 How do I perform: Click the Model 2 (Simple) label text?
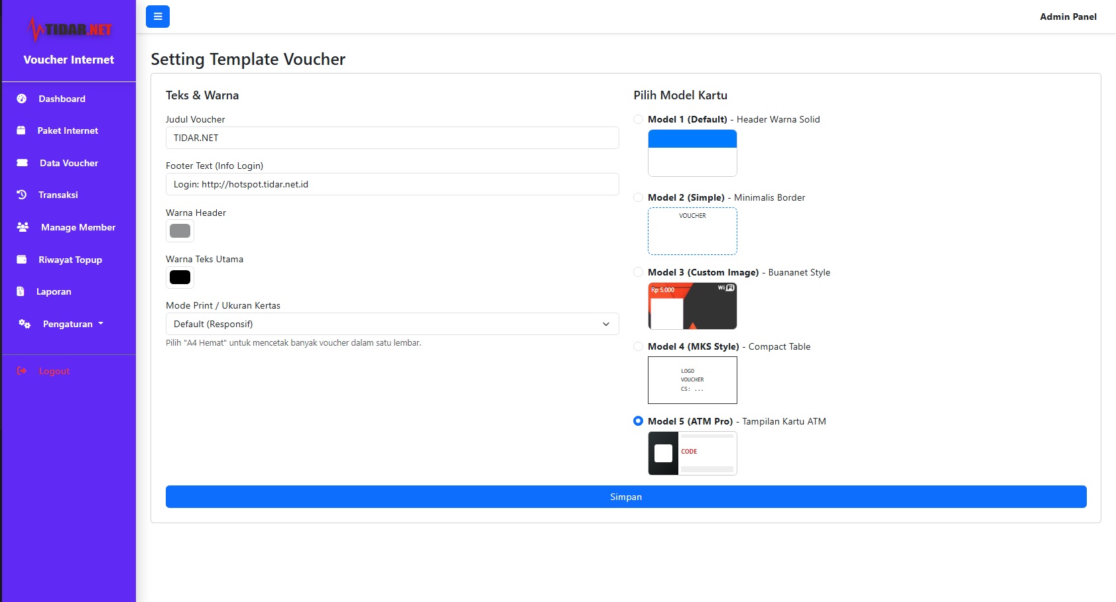point(686,197)
